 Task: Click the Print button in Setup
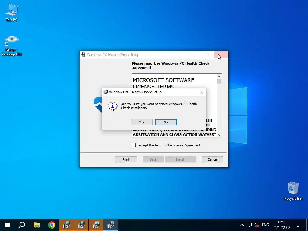coord(126,159)
